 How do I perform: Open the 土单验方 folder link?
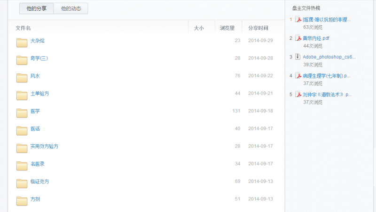39,94
